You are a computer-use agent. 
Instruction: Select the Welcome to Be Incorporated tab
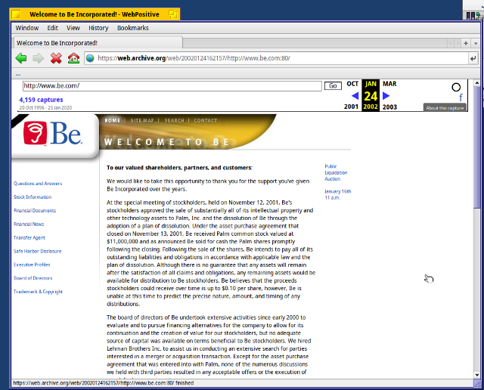[x=98, y=43]
